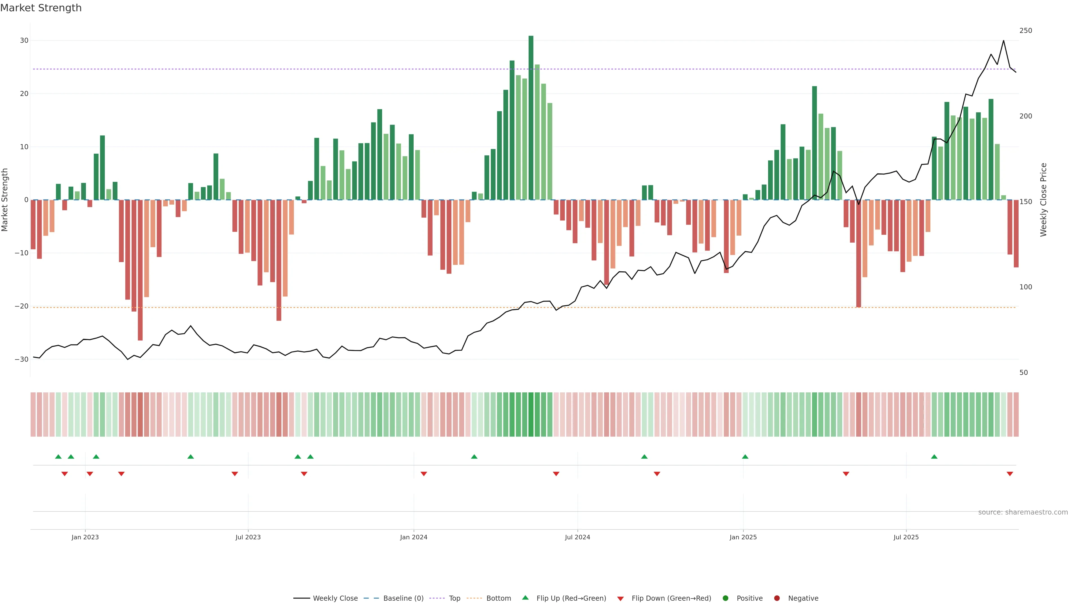Click the Jul 2025 x-axis label
The width and height of the screenshot is (1082, 608).
(x=906, y=537)
